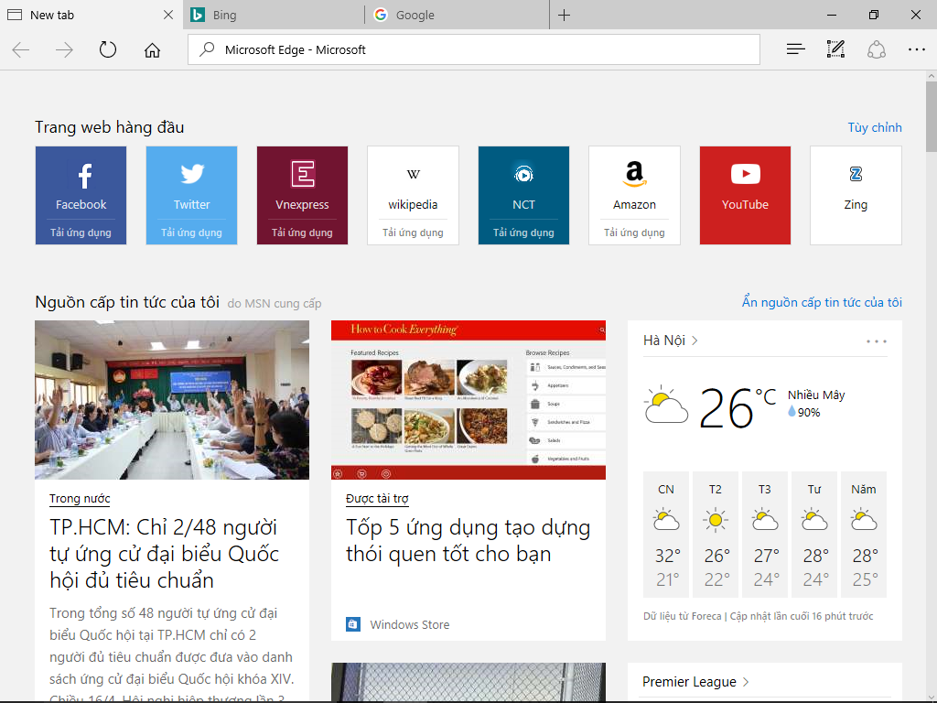Click the 90% humidity value
The height and width of the screenshot is (703, 937).
[809, 413]
